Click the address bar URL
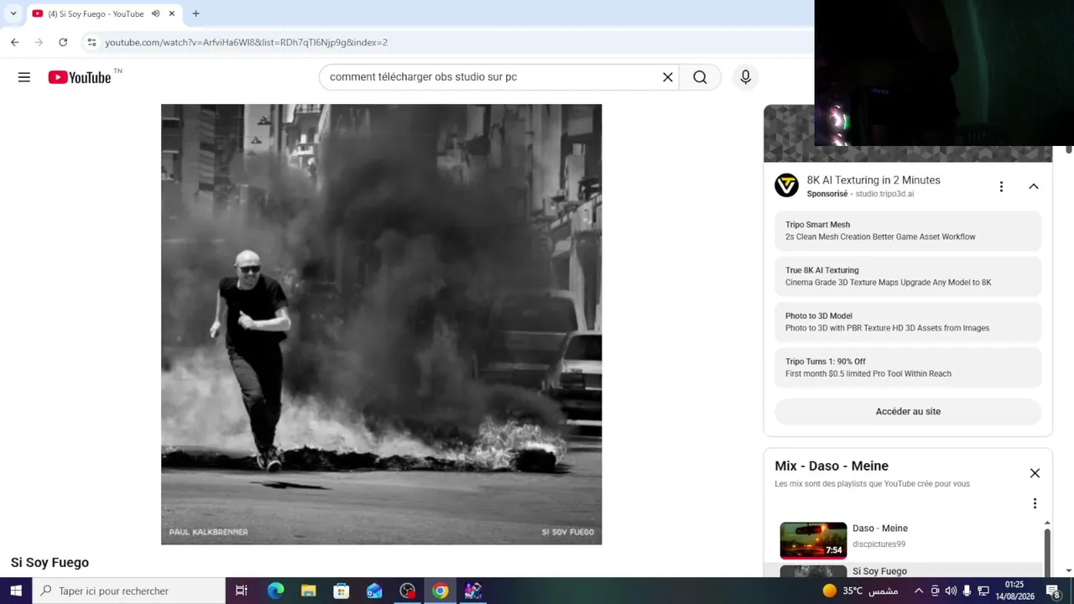The height and width of the screenshot is (604, 1074). pos(246,42)
